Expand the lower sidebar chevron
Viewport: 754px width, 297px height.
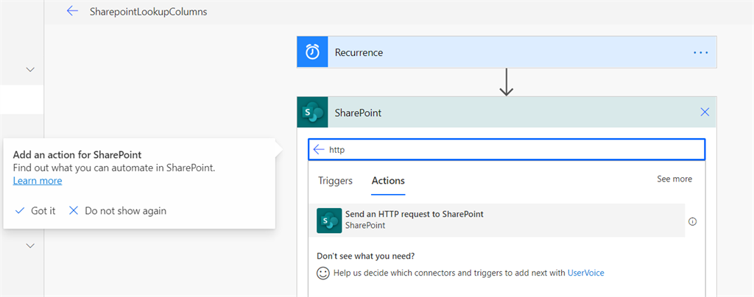tap(30, 246)
